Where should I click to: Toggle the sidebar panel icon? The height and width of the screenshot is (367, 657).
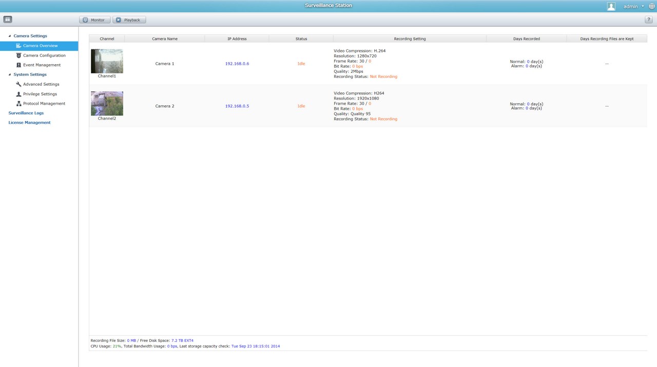pos(8,20)
